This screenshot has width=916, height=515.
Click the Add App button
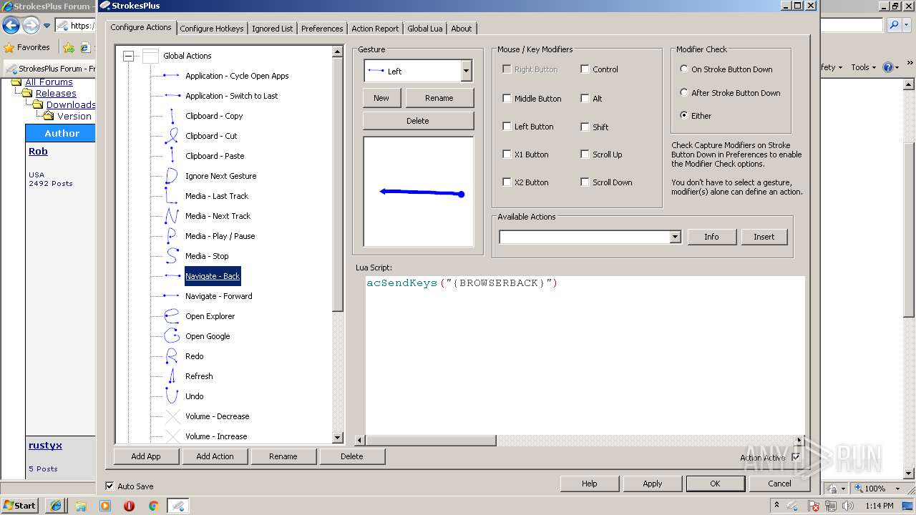pyautogui.click(x=146, y=456)
